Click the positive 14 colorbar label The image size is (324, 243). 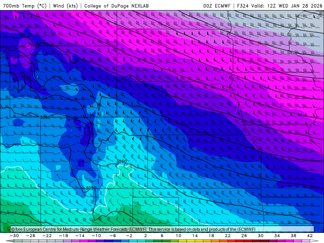pos(195,236)
